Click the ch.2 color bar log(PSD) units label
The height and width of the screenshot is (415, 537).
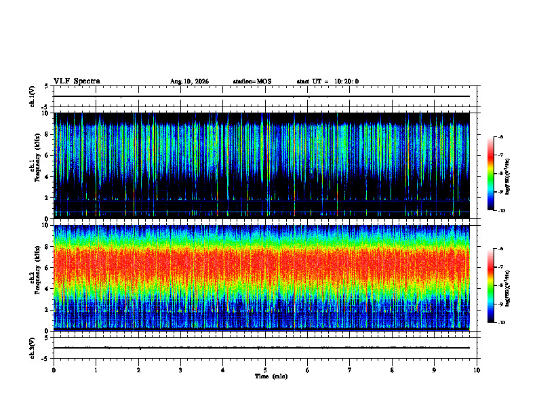(x=508, y=288)
